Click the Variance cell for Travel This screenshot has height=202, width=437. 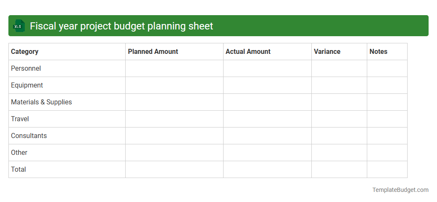[339, 119]
